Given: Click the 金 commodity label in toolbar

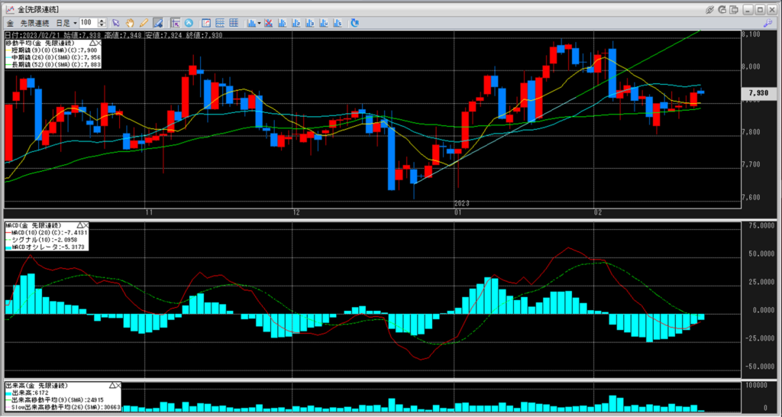Looking at the screenshot, I should [x=10, y=23].
